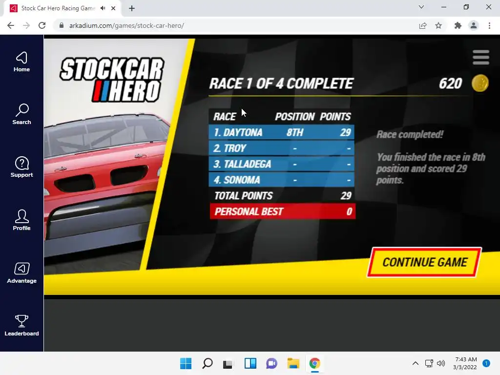The width and height of the screenshot is (500, 375).
Task: Open the Chat taskbar app
Action: pyautogui.click(x=271, y=363)
